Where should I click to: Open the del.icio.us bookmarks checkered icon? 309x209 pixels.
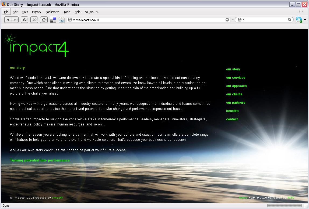point(53,20)
